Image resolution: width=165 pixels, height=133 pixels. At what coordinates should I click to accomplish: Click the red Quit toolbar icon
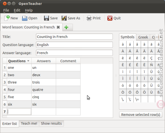click(x=110, y=18)
